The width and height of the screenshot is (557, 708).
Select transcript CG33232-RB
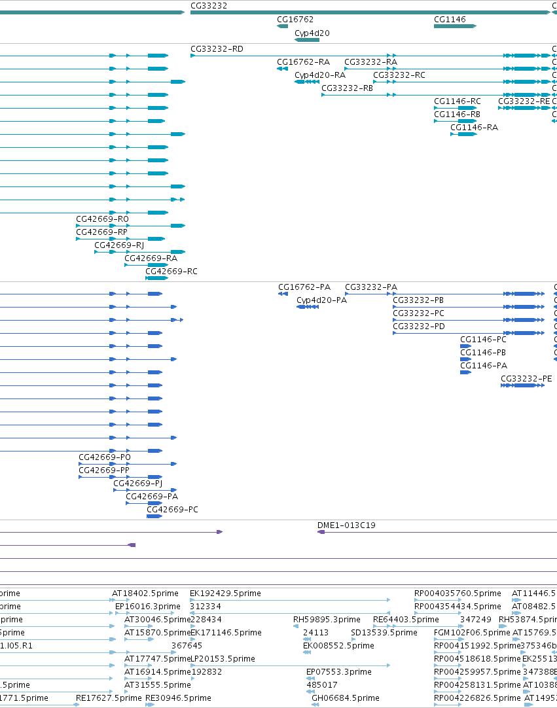pyautogui.click(x=347, y=88)
